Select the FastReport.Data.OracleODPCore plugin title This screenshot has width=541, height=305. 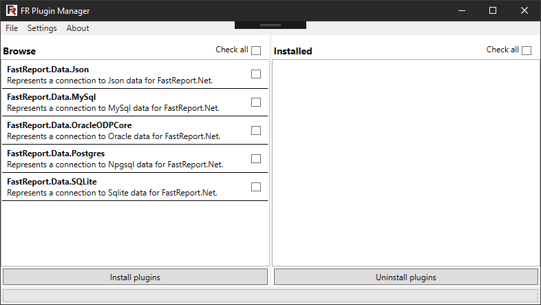pos(70,125)
